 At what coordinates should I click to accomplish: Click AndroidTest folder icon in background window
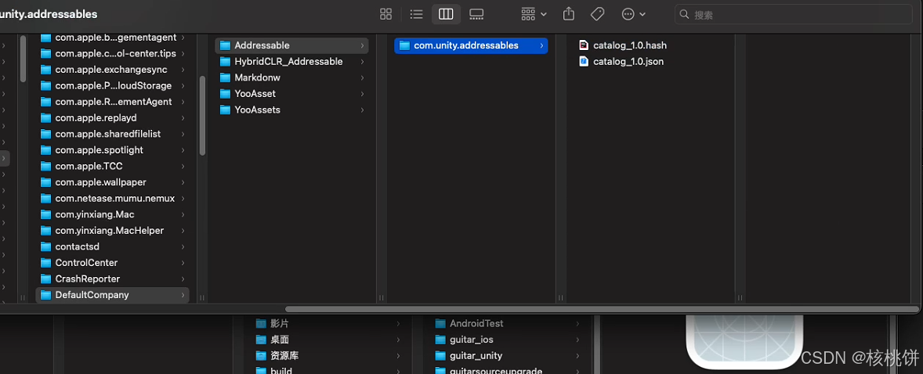pos(440,323)
